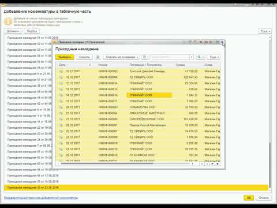Click the document icon in the 14.12.2017 row
Image resolution: width=277 pixels, height=208 pixels.
[61, 95]
